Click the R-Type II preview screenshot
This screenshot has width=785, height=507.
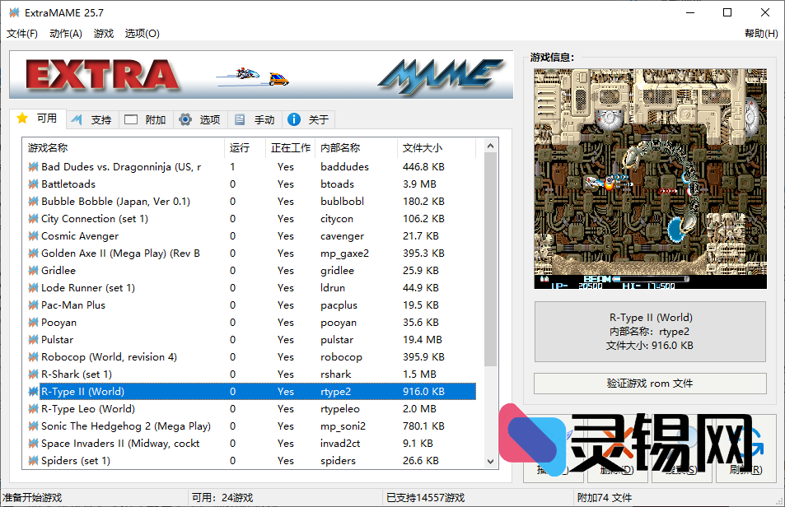pyautogui.click(x=650, y=178)
